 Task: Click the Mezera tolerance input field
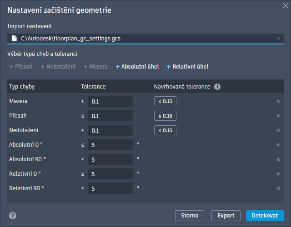click(x=110, y=102)
